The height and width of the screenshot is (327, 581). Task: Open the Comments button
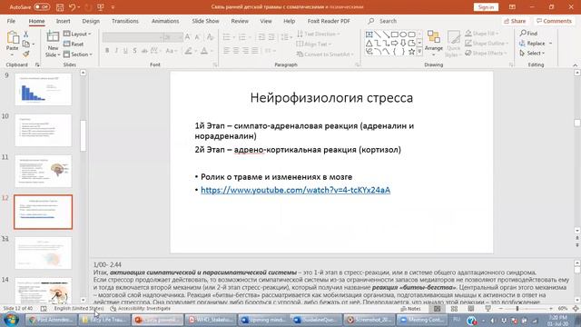[x=554, y=21]
